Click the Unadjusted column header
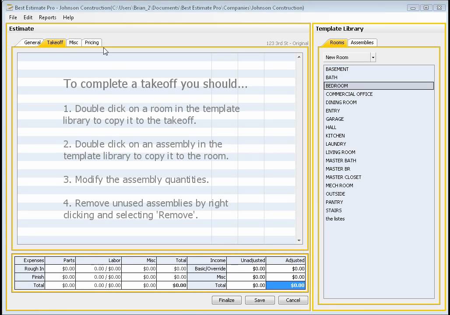This screenshot has height=315, width=450. click(246, 260)
